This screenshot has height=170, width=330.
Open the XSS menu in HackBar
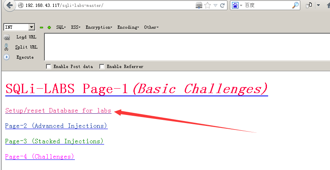(x=76, y=27)
